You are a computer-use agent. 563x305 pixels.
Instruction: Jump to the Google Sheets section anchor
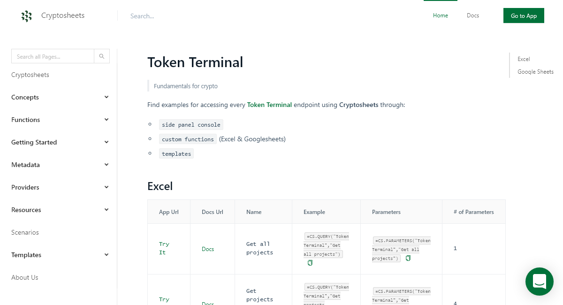point(535,71)
